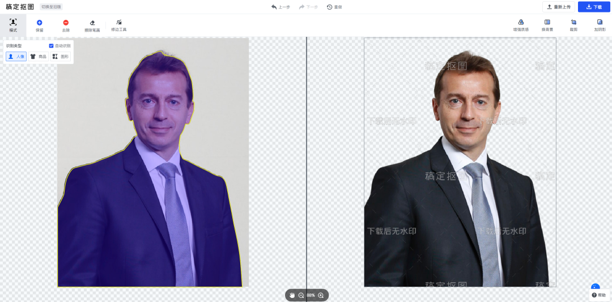Select the 模式 (mode) tool
Image resolution: width=612 pixels, height=302 pixels.
tap(13, 25)
